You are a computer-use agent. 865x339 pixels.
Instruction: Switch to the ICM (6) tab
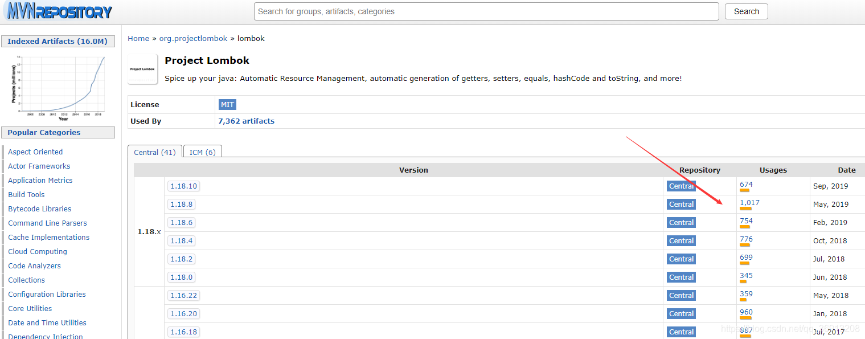pos(203,152)
